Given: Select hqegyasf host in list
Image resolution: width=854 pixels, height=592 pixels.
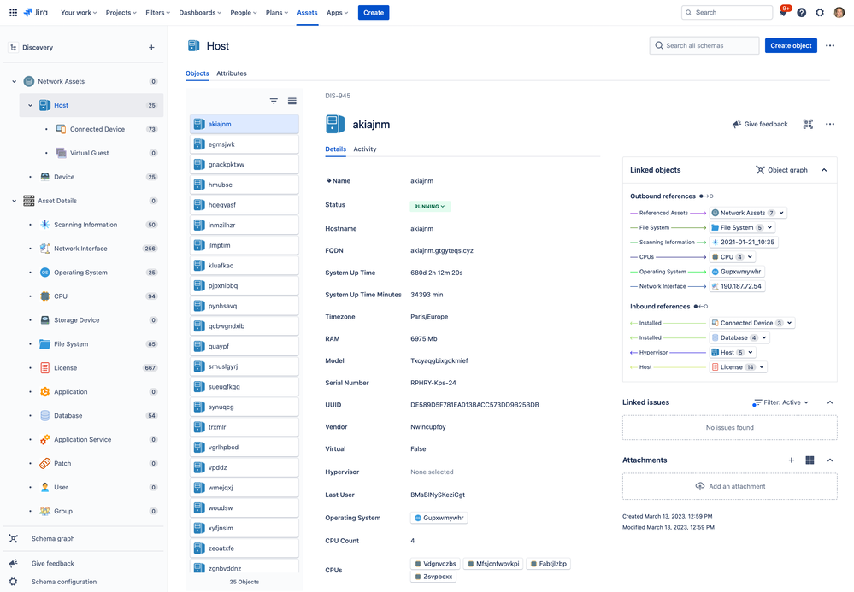Looking at the screenshot, I should 244,205.
